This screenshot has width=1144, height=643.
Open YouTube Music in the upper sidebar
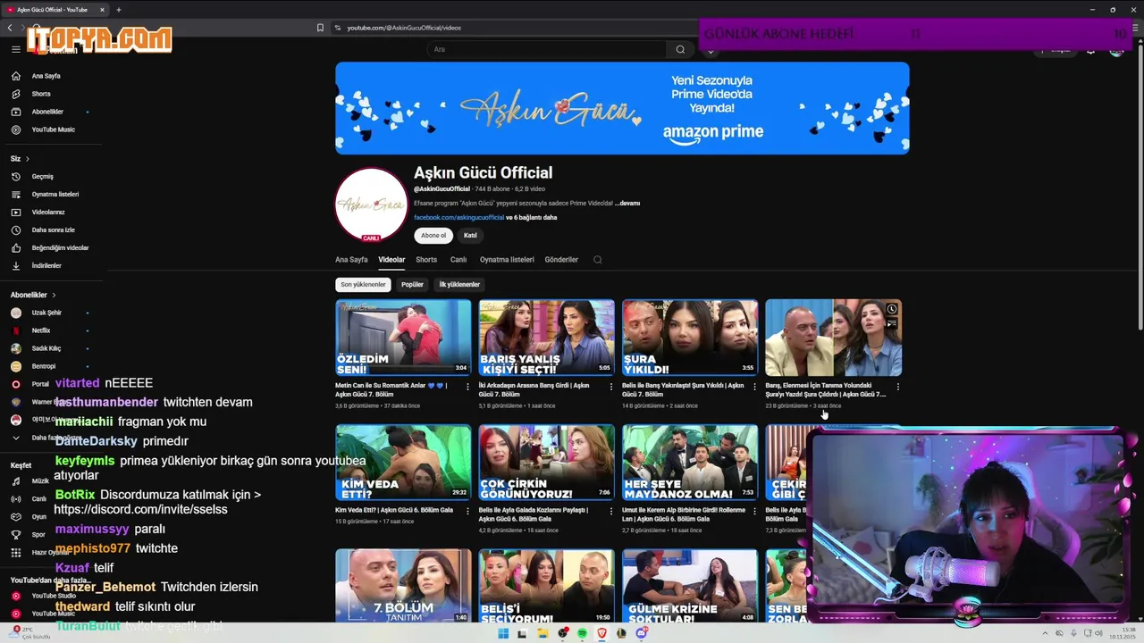pyautogui.click(x=53, y=129)
